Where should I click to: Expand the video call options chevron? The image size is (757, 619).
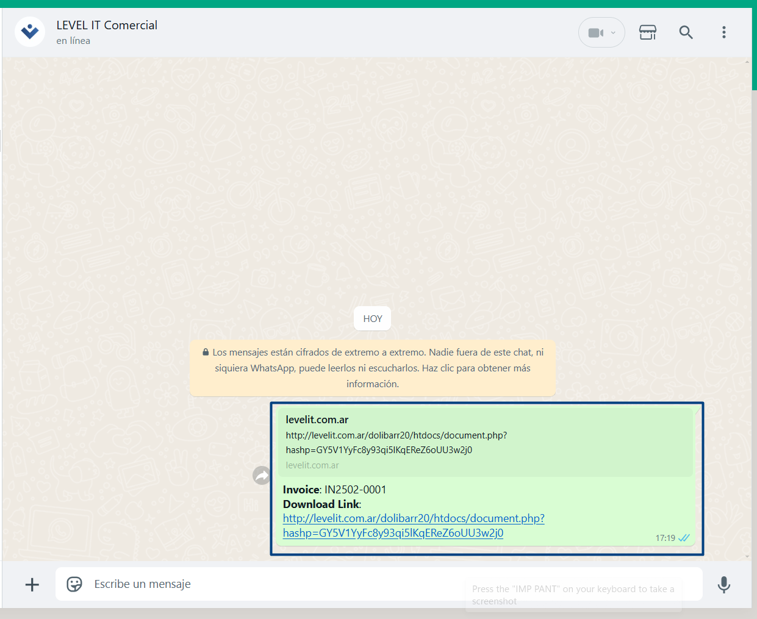[614, 33]
